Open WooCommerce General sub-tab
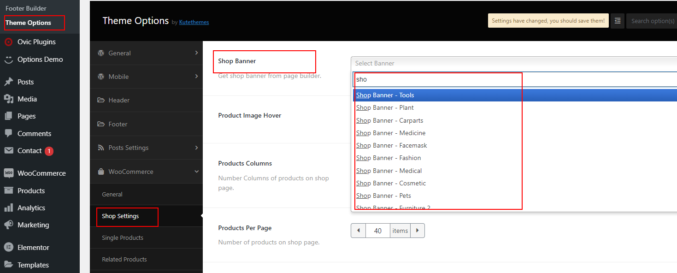The height and width of the screenshot is (273, 677). [x=146, y=195]
